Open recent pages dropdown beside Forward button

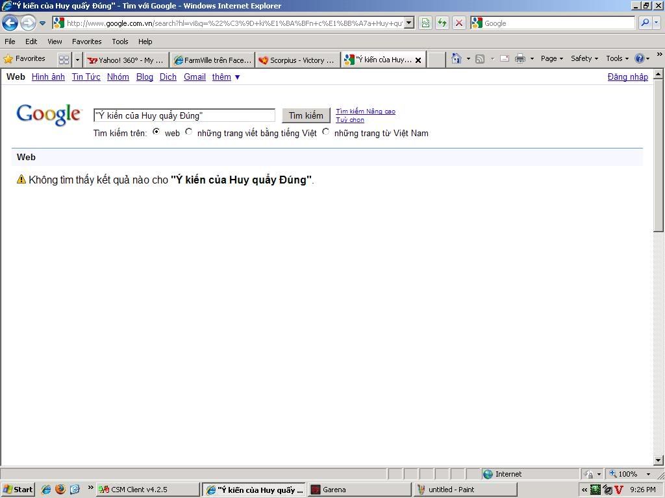tap(42, 23)
